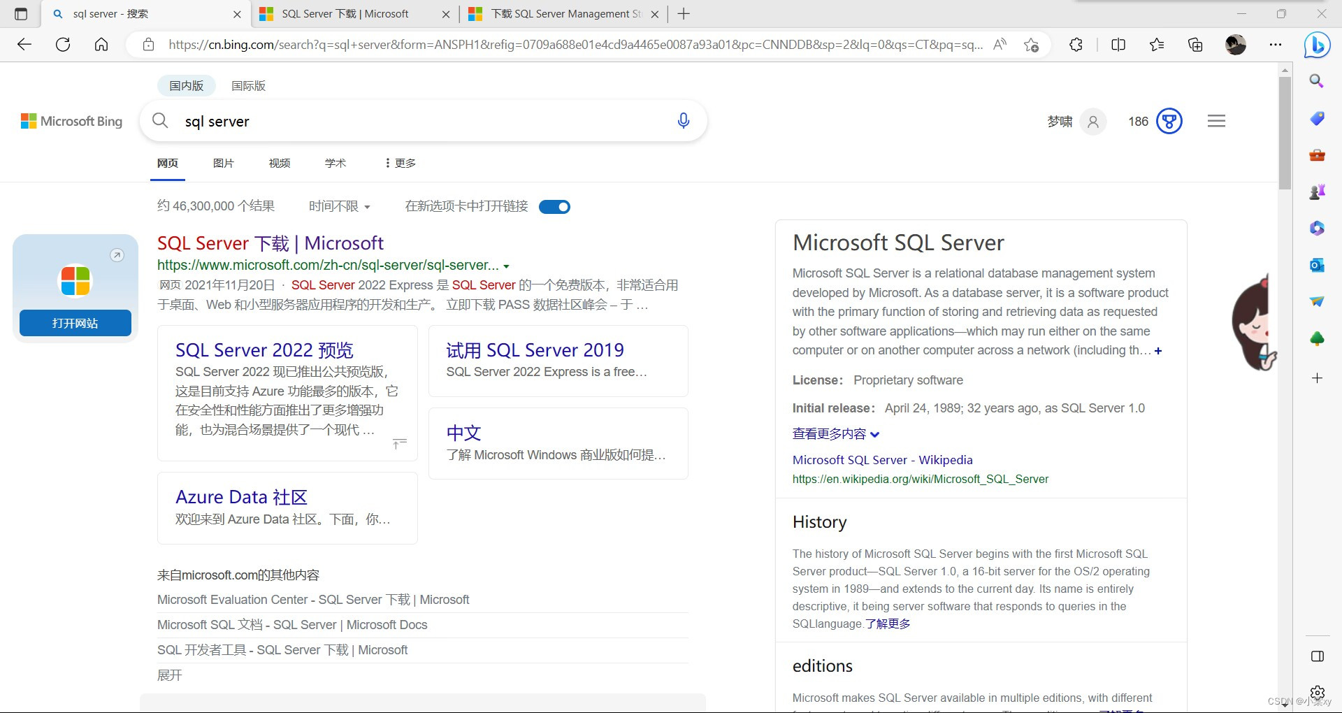
Task: Open the browser home page
Action: [101, 45]
